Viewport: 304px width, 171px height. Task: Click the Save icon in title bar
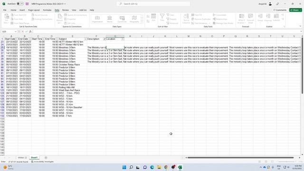coord(27,4)
